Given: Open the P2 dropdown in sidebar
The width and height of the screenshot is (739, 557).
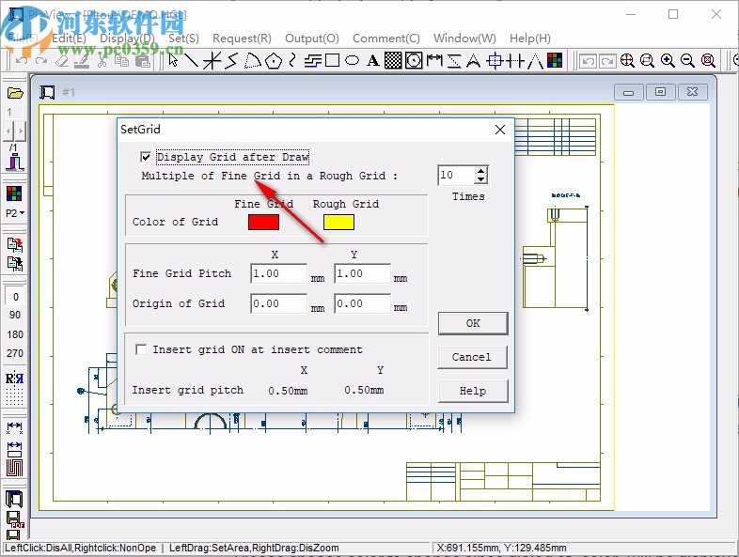Looking at the screenshot, I should (x=15, y=213).
